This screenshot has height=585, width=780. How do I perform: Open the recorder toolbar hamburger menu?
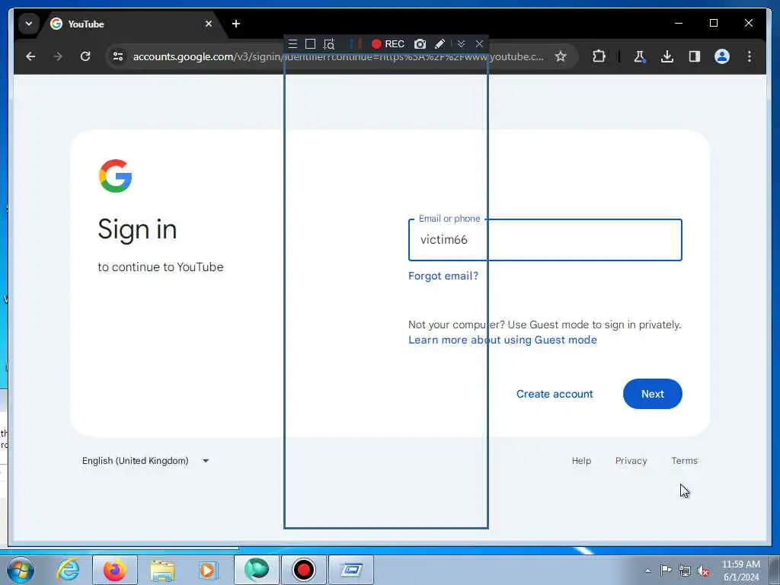coord(292,43)
